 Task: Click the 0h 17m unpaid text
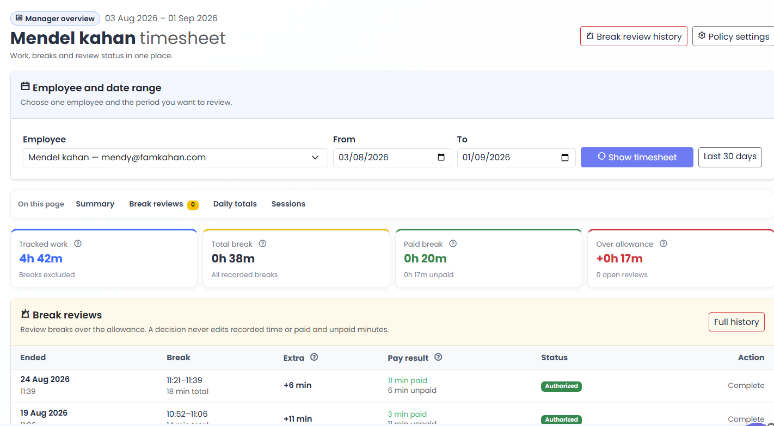pos(428,275)
